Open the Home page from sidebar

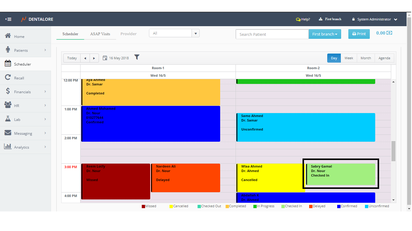(19, 36)
